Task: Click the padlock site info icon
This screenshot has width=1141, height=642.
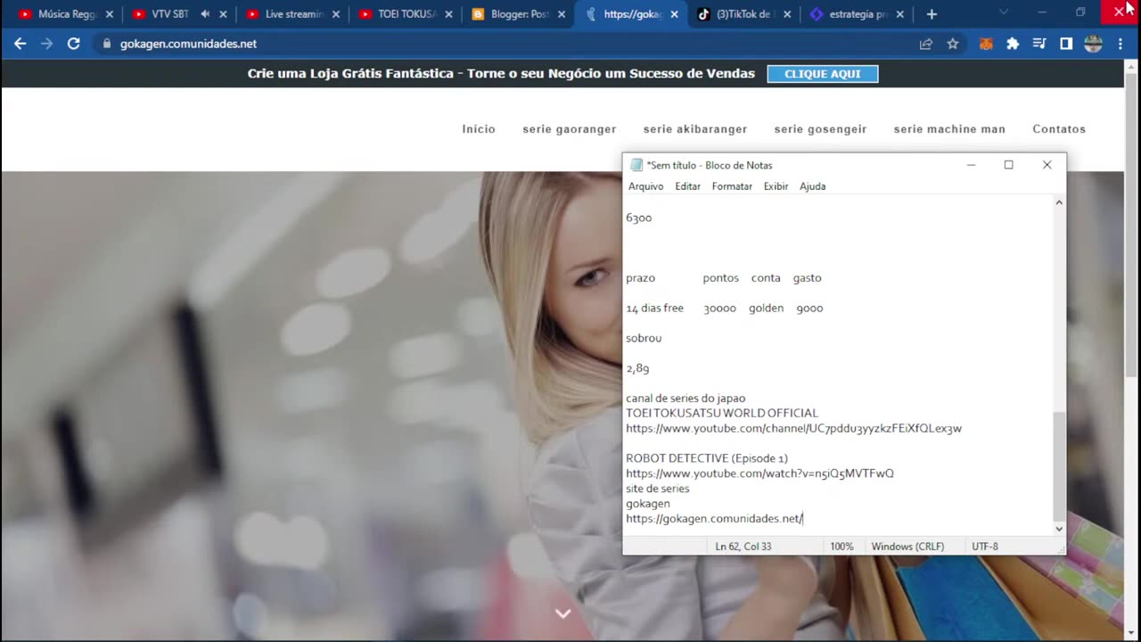Action: tap(106, 44)
